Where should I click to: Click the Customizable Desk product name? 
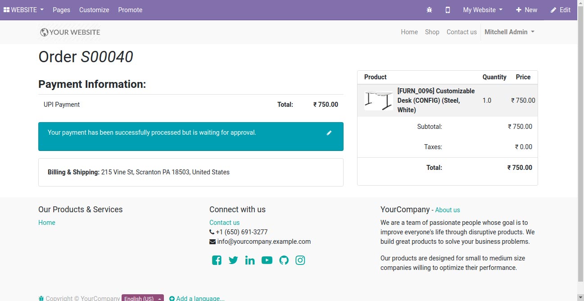[436, 100]
